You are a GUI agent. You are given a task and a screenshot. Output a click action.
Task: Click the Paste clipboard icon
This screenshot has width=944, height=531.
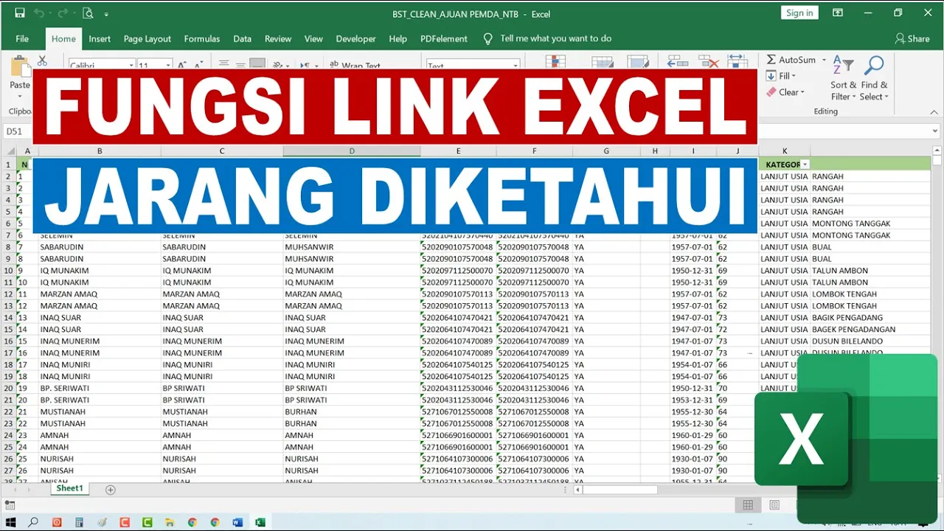point(20,66)
